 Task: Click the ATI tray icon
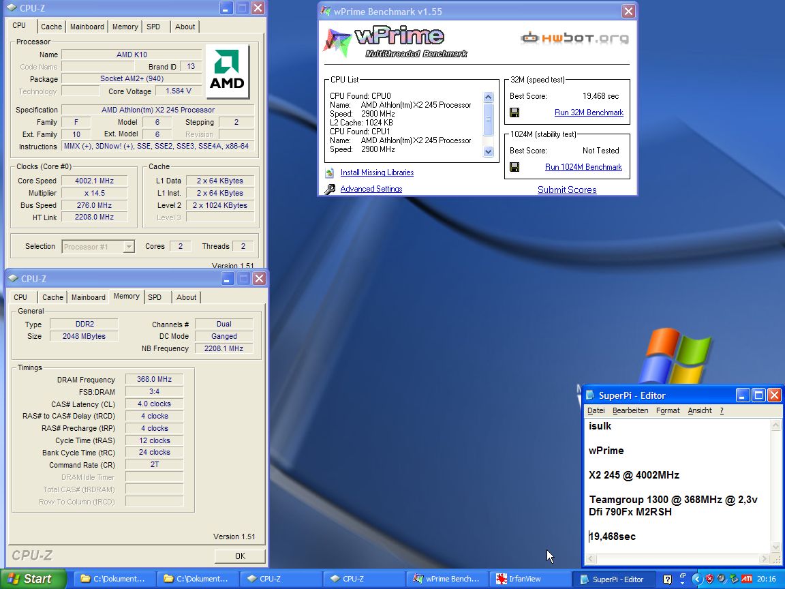[x=747, y=579]
